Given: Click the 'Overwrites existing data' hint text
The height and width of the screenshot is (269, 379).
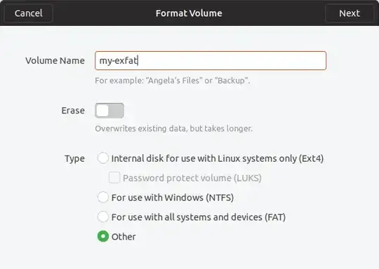Looking at the screenshot, I should pos(173,129).
